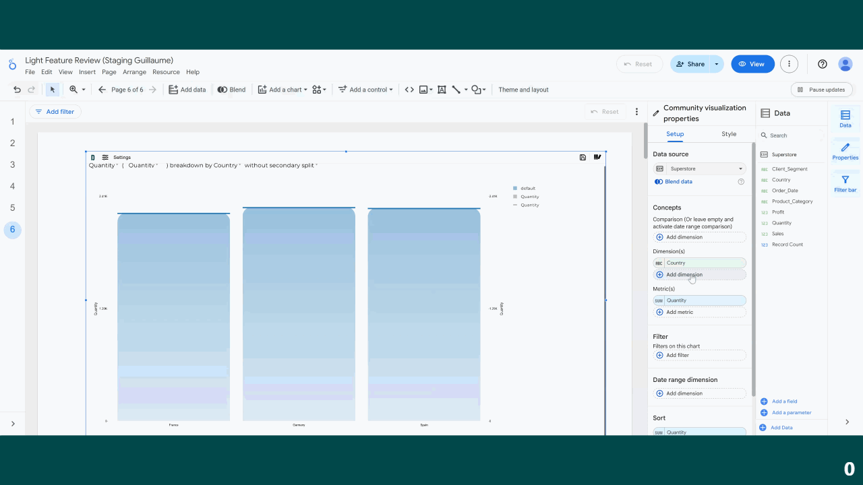
Task: Click the blue View button
Action: (752, 64)
